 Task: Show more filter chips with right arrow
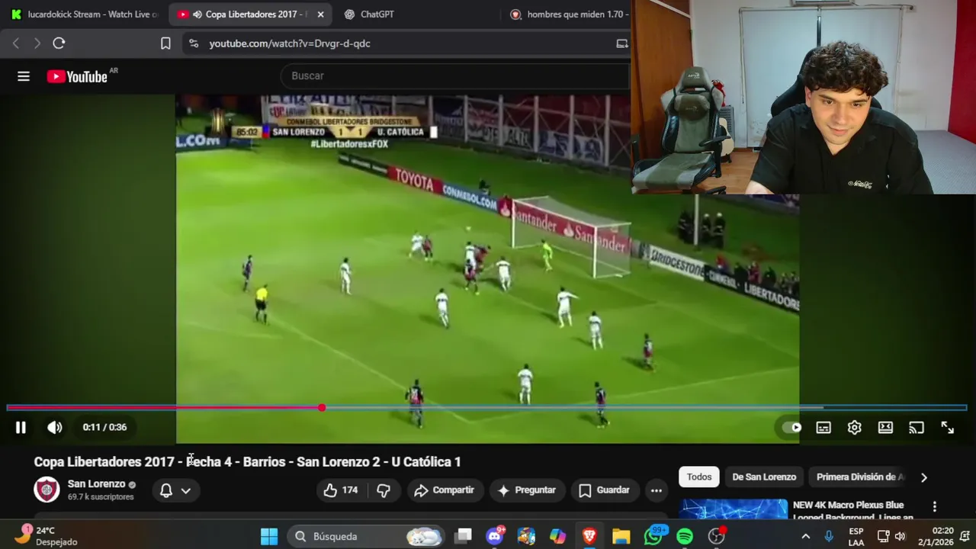point(923,477)
